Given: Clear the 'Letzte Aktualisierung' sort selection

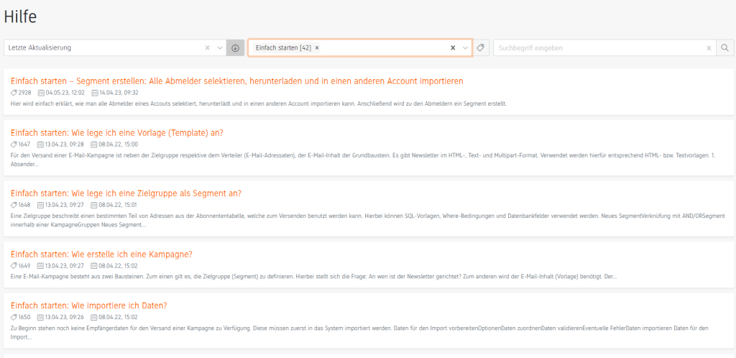Looking at the screenshot, I should pos(208,48).
